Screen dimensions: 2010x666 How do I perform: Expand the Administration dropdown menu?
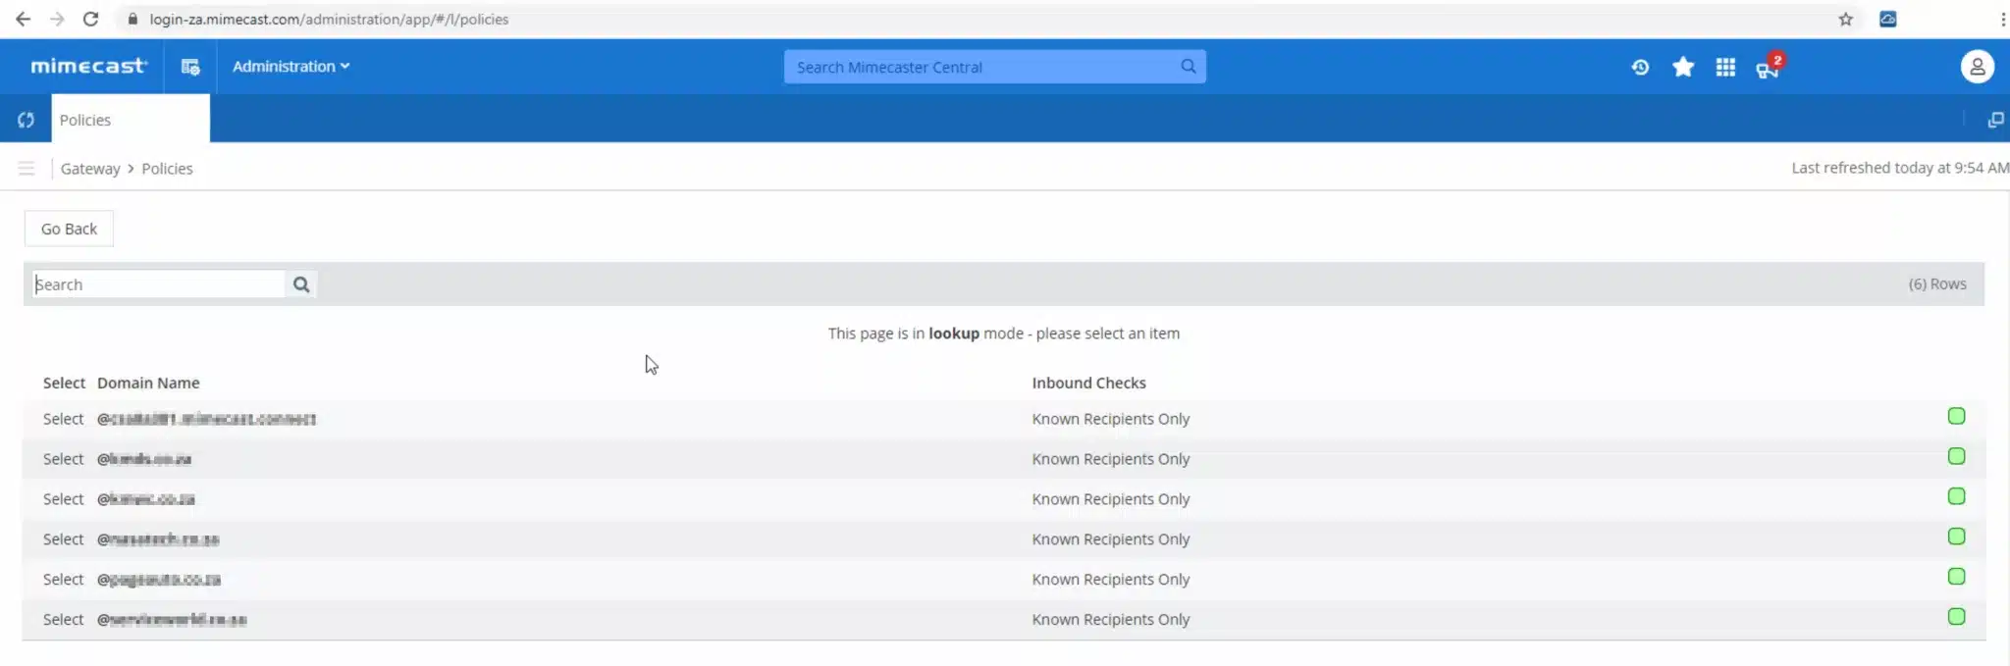point(291,67)
